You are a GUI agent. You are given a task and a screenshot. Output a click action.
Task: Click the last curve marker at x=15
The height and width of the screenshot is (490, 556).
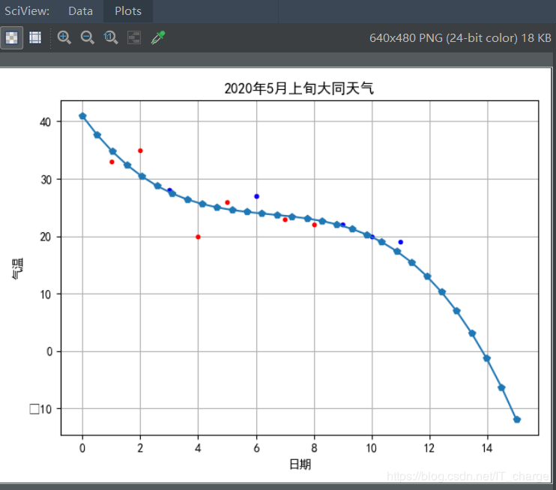517,420
